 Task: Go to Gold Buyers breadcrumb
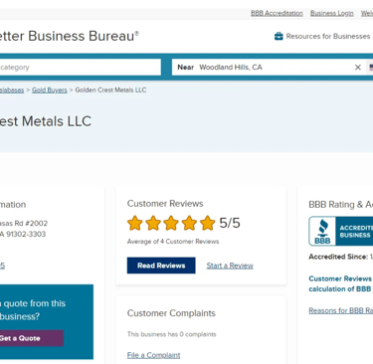point(50,91)
